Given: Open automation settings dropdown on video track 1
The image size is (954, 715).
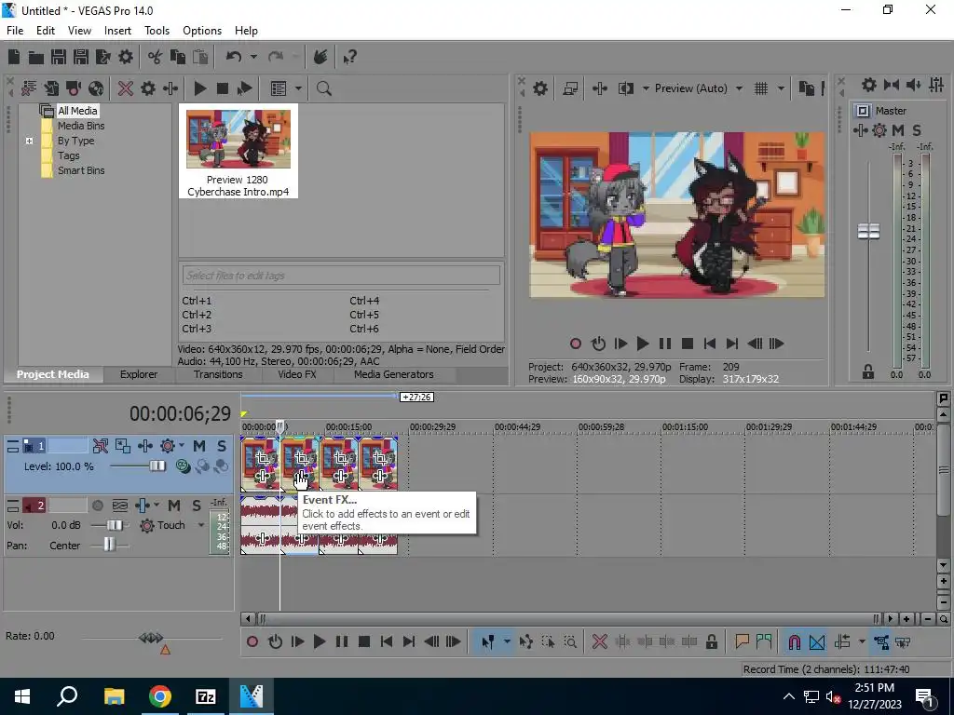Looking at the screenshot, I should [182, 446].
